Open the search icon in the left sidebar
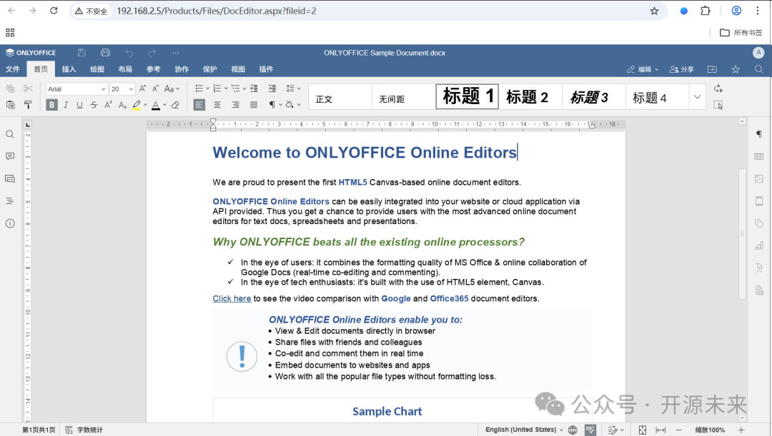This screenshot has height=436, width=772. pyautogui.click(x=10, y=133)
